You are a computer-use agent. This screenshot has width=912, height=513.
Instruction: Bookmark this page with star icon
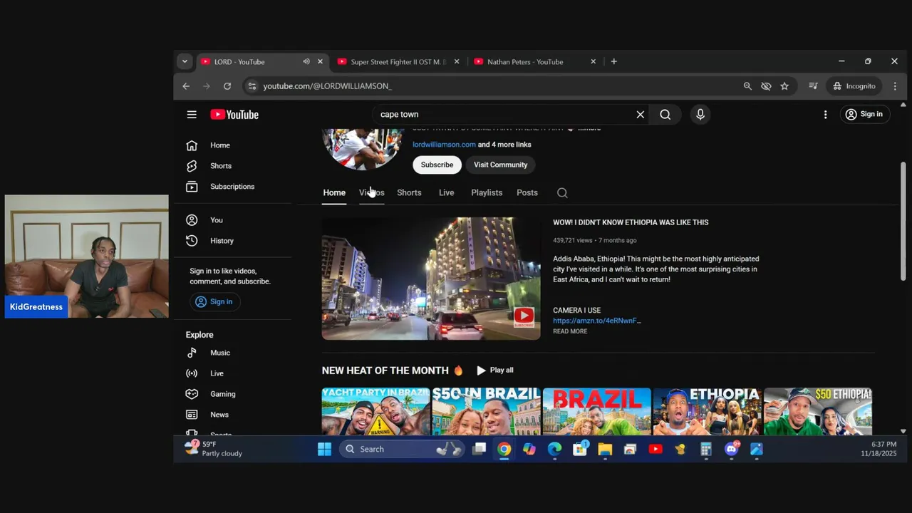click(x=784, y=86)
